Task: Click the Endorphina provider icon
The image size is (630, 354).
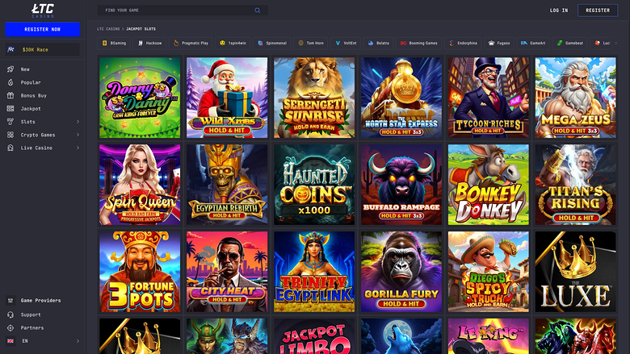Action: click(x=451, y=43)
